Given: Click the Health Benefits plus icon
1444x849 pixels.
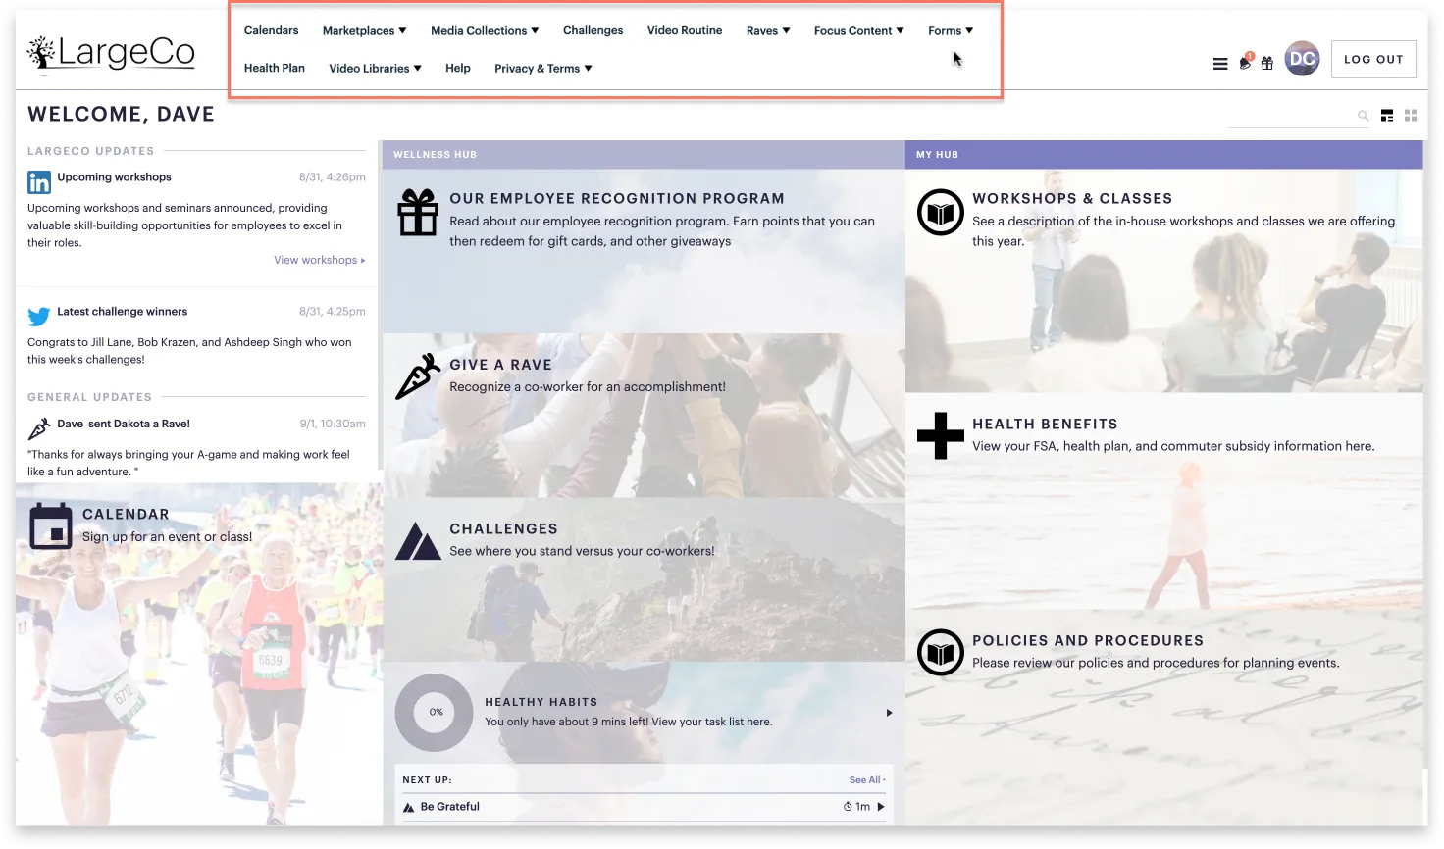Looking at the screenshot, I should tap(941, 435).
